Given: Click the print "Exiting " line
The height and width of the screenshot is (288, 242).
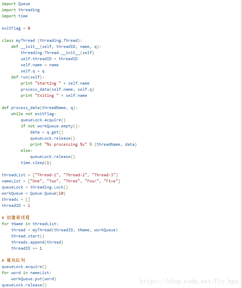Looking at the screenshot, I should pos(54,95).
